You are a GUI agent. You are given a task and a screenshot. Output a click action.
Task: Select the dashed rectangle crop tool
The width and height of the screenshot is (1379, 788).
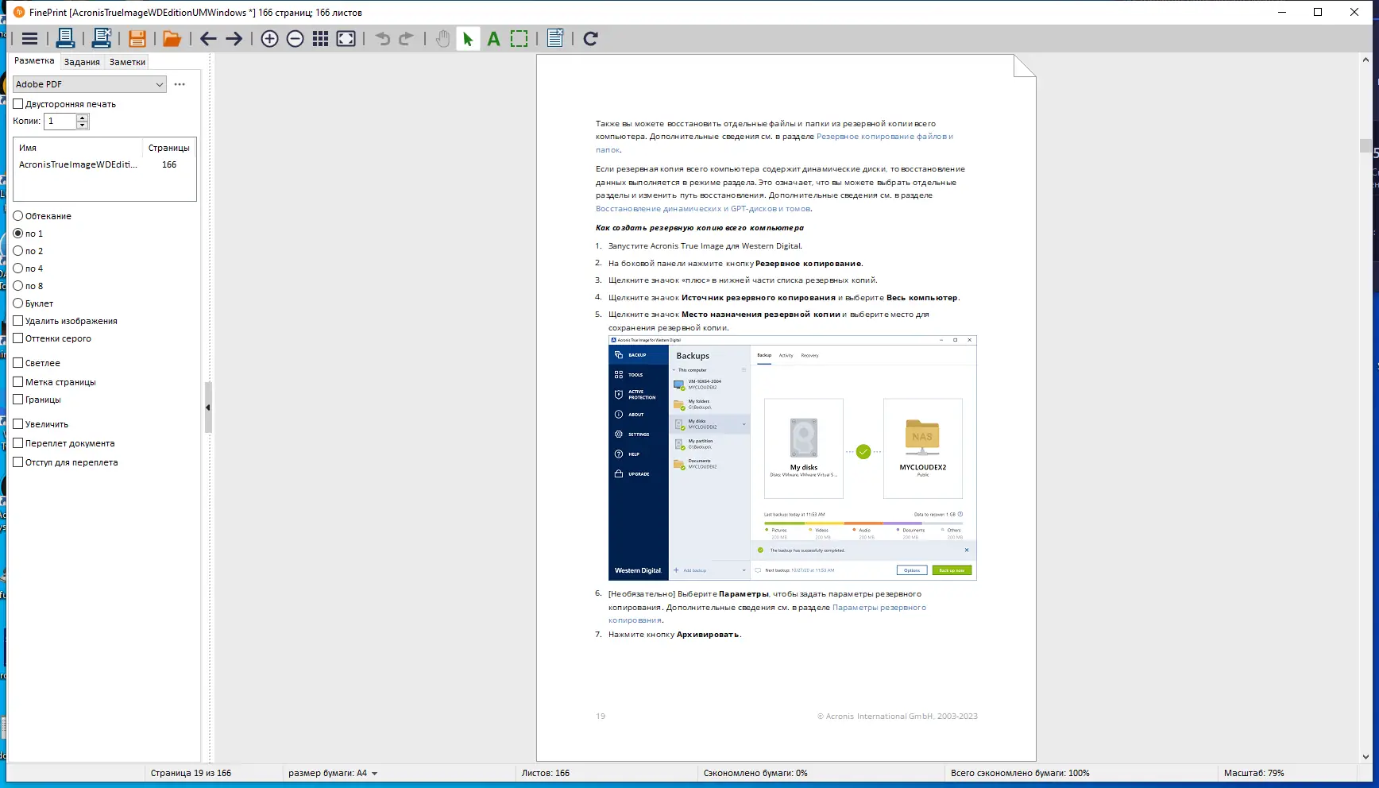[x=519, y=38]
